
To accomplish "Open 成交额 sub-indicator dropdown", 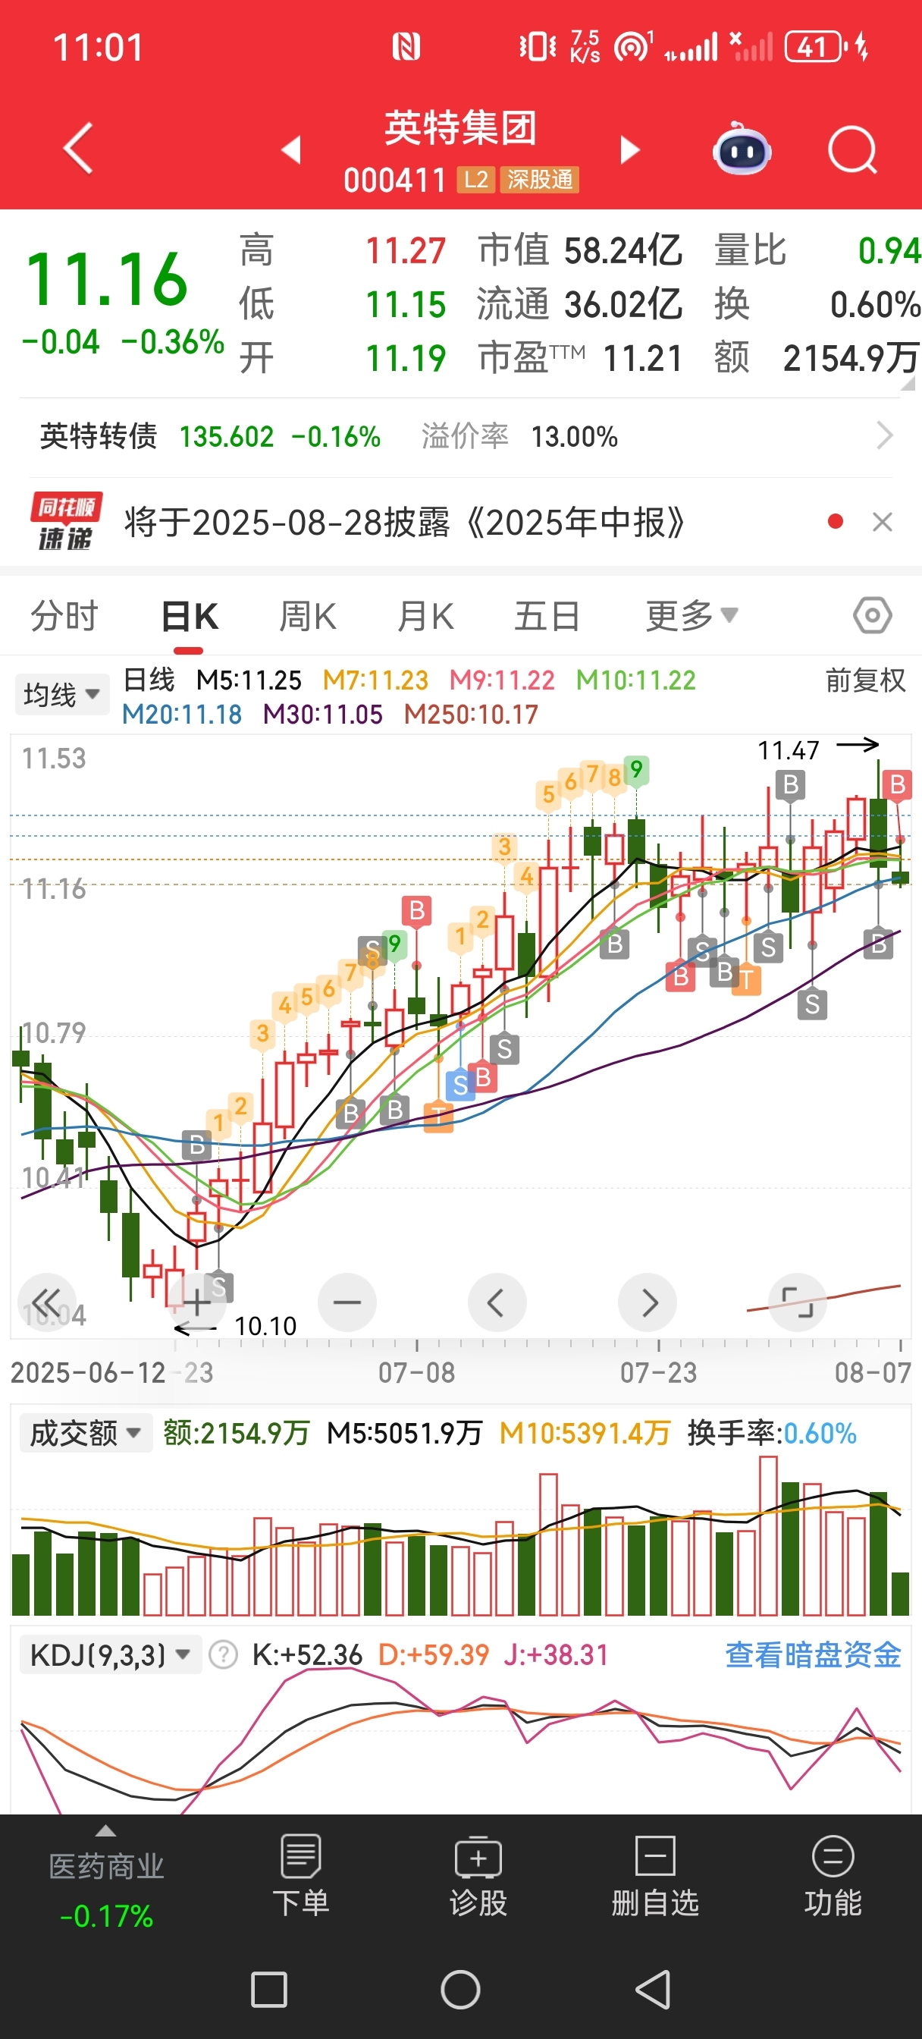I will [x=86, y=1433].
